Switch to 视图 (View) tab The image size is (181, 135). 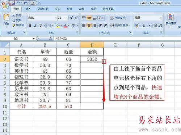coord(93,9)
